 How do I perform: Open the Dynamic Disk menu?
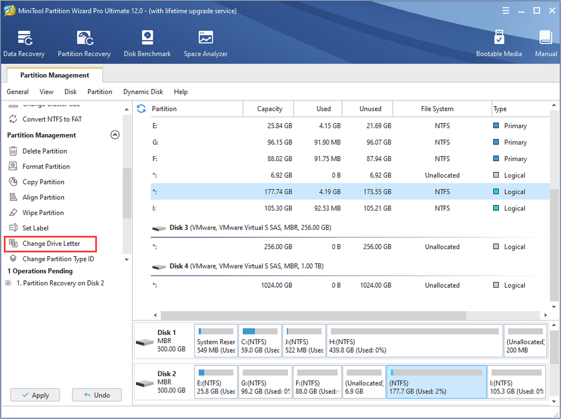(143, 92)
